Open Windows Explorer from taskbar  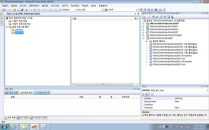25,127
